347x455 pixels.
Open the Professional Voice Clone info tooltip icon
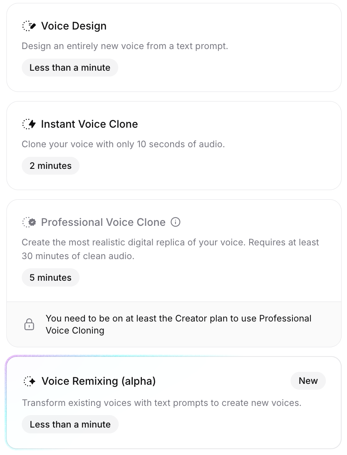176,222
